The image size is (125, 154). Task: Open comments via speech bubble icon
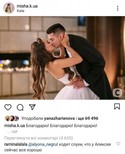click(20, 107)
